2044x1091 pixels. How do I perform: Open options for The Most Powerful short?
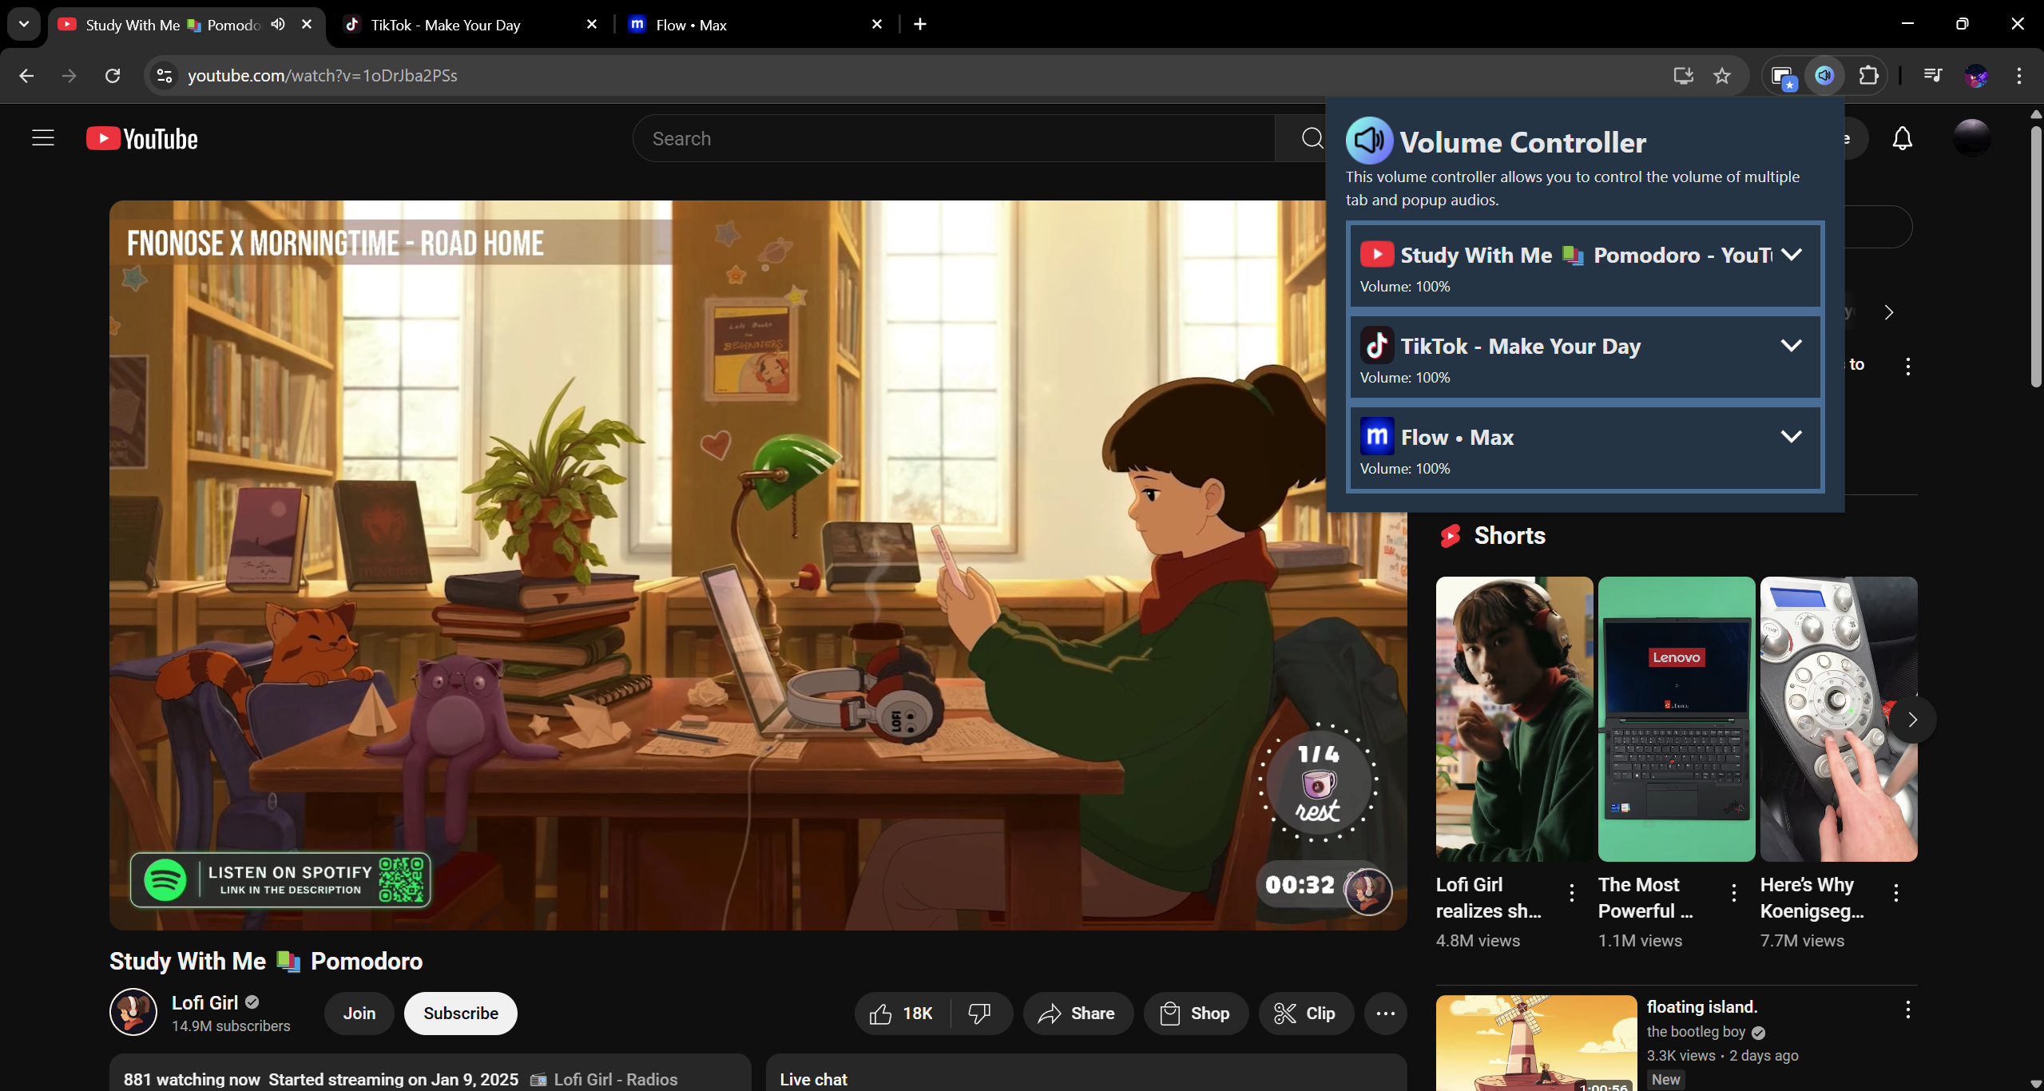tap(1733, 893)
